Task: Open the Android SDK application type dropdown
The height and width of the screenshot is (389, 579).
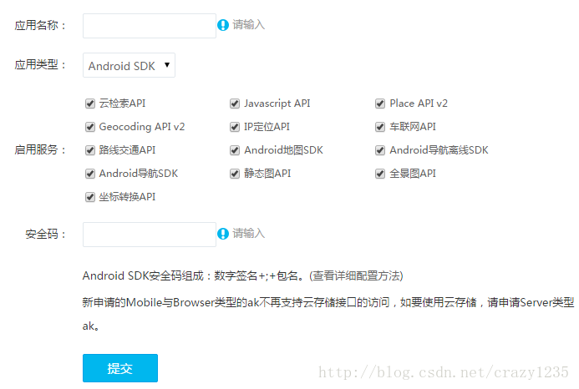Action: (x=129, y=65)
